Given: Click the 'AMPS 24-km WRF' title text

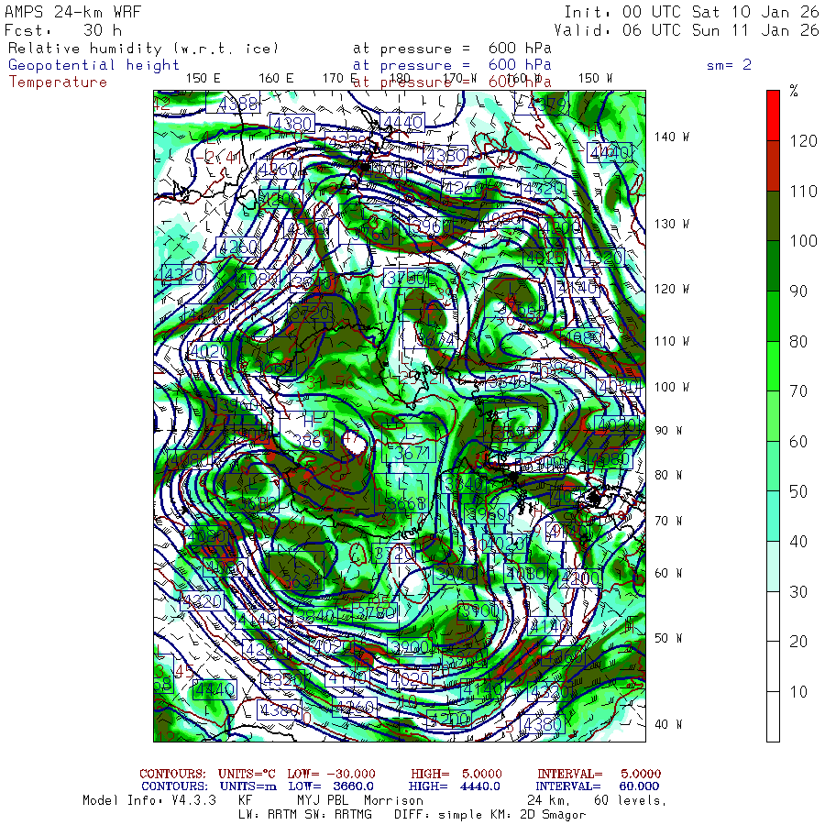Looking at the screenshot, I should point(73,12).
